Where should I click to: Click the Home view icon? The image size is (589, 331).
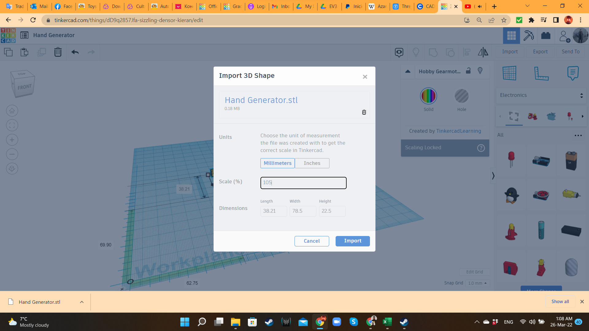point(12,111)
